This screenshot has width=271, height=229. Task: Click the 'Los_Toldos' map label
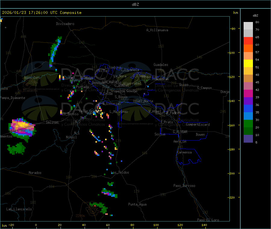pyautogui.click(x=120, y=172)
